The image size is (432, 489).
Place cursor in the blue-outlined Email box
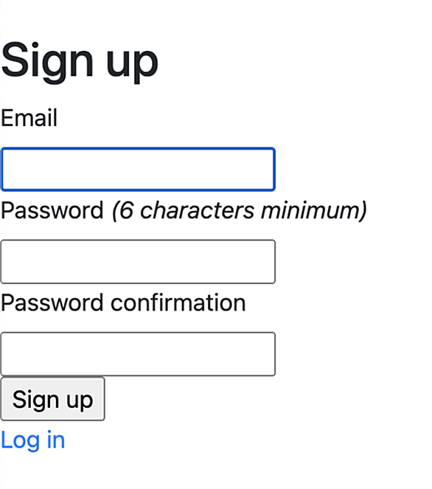coord(138,170)
